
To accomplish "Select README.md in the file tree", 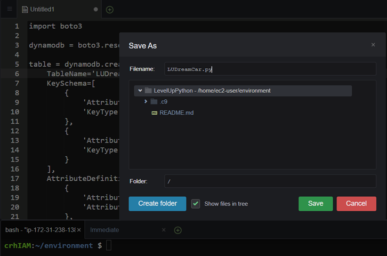I will click(x=176, y=113).
